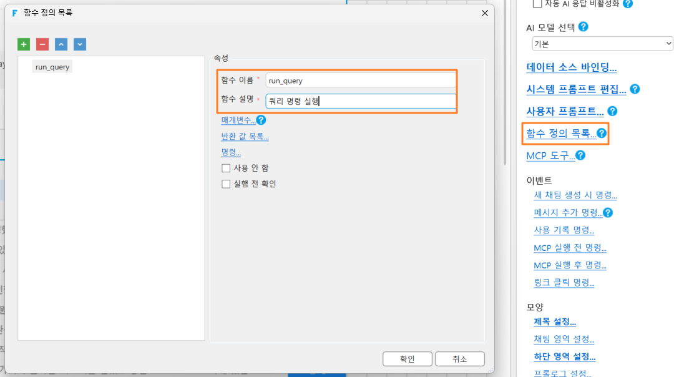Open 시스템 프롬프트 편집 link
The width and height of the screenshot is (679, 377).
pyautogui.click(x=576, y=90)
